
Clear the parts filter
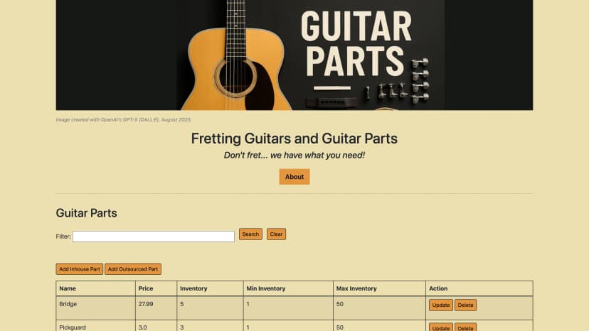point(276,234)
